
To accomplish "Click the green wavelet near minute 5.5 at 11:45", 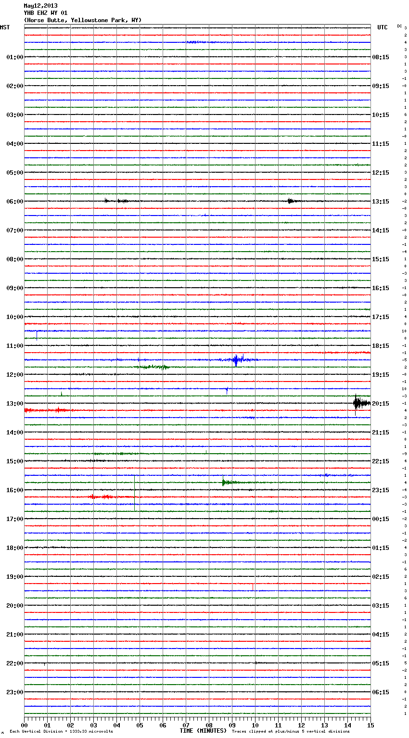I will pos(153,367).
